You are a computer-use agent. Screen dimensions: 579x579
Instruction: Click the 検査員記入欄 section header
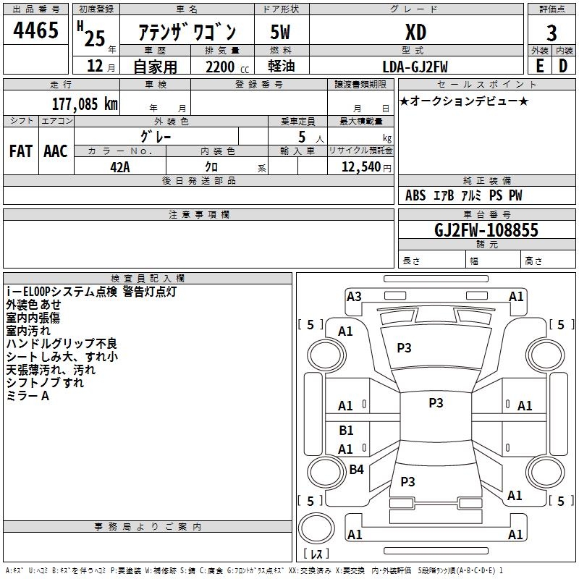tap(148, 279)
